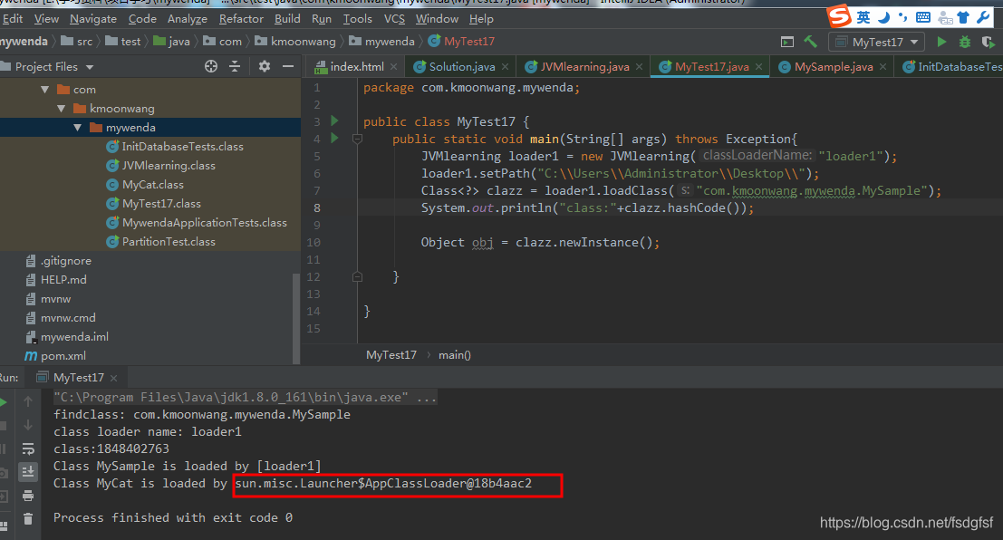Click kmoonwang breadcrumb in navigation bar
This screenshot has height=540, width=1003.
pos(295,42)
